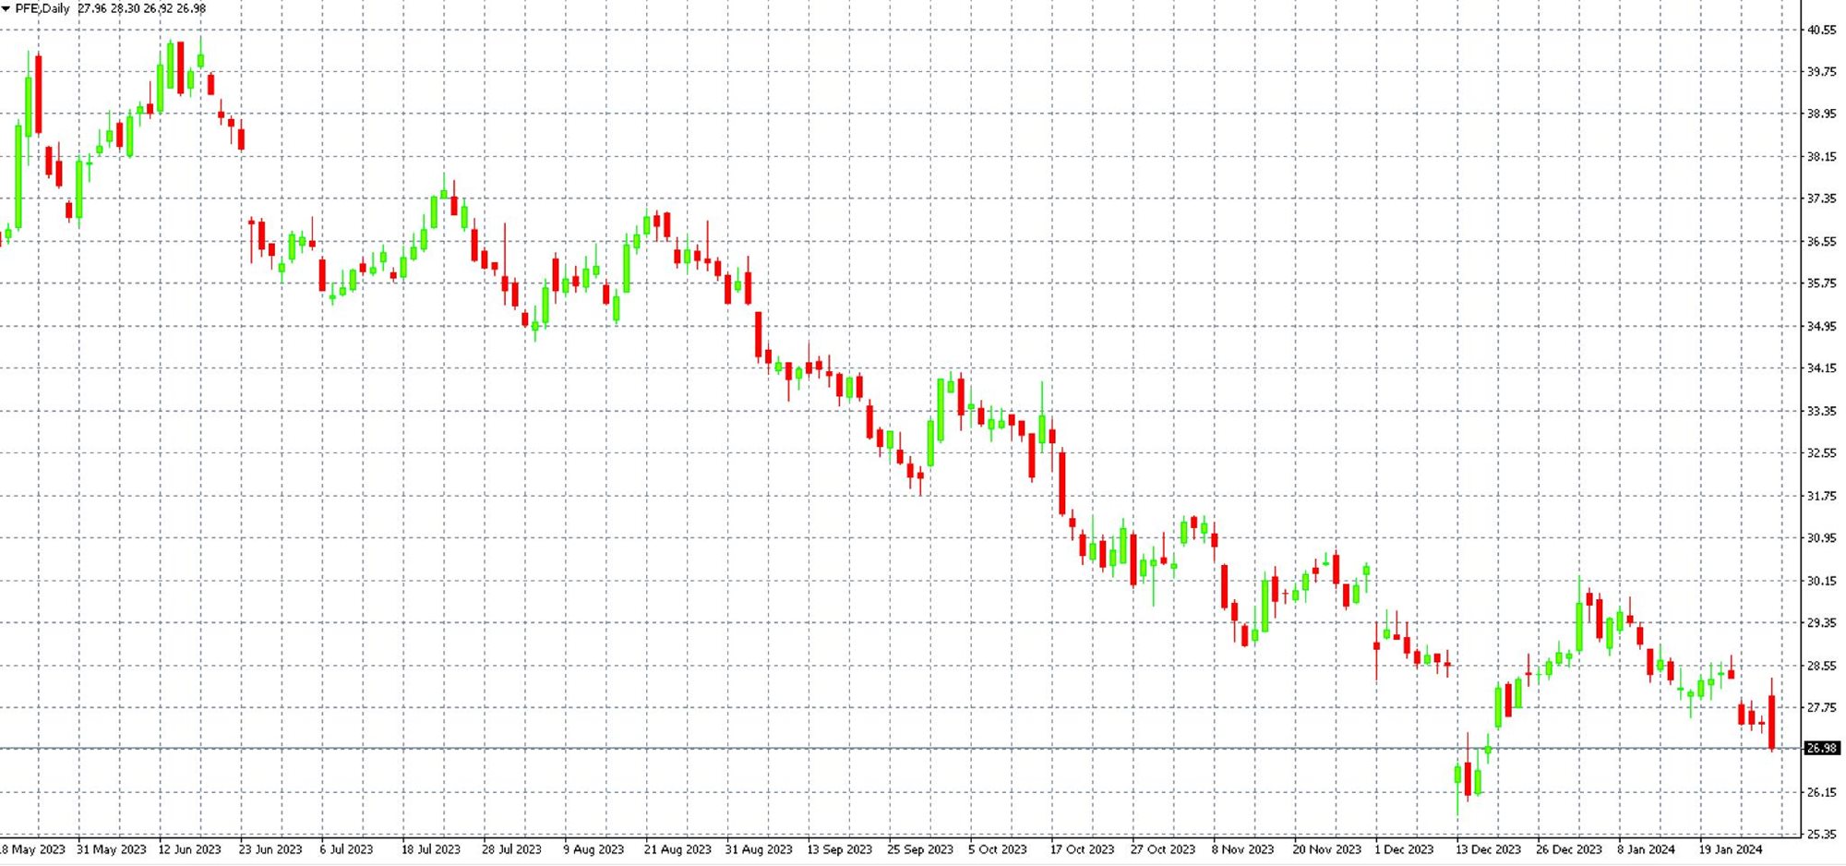Click the 36.55 price axis label
1846x866 pixels.
(x=1822, y=241)
